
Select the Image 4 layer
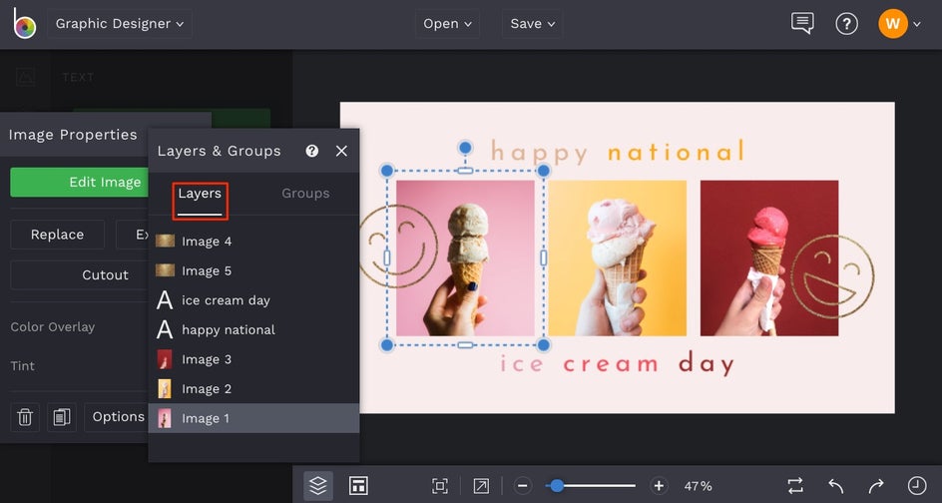pyautogui.click(x=253, y=242)
